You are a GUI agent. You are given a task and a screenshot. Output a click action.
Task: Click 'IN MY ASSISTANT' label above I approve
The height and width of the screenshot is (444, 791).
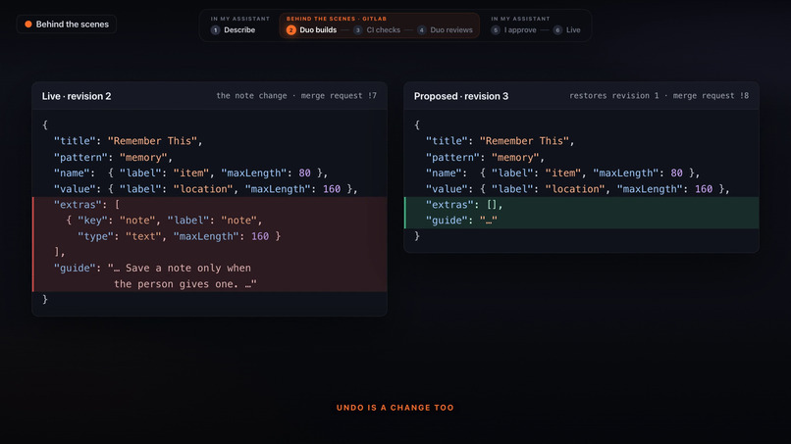tap(520, 19)
